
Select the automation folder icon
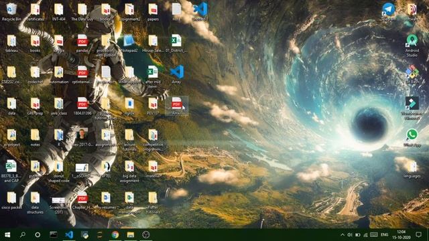[58, 75]
